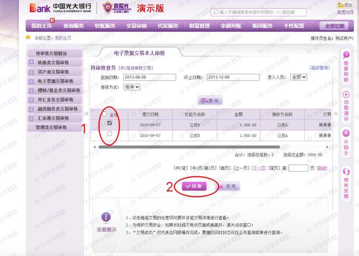Open the 代发服务 menu
This screenshot has height=256, width=359.
pos(168,26)
